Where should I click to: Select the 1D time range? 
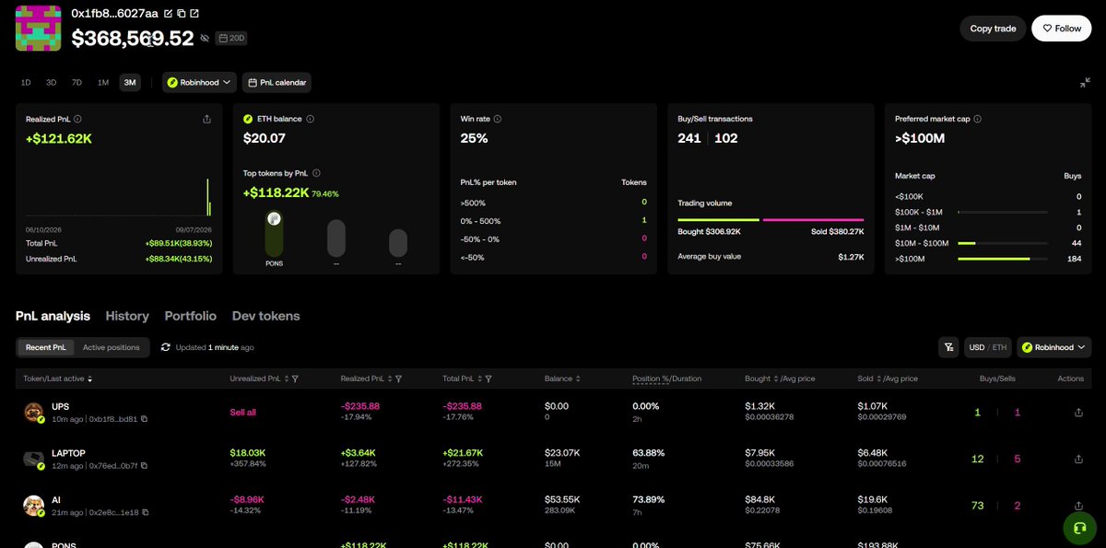[x=26, y=83]
